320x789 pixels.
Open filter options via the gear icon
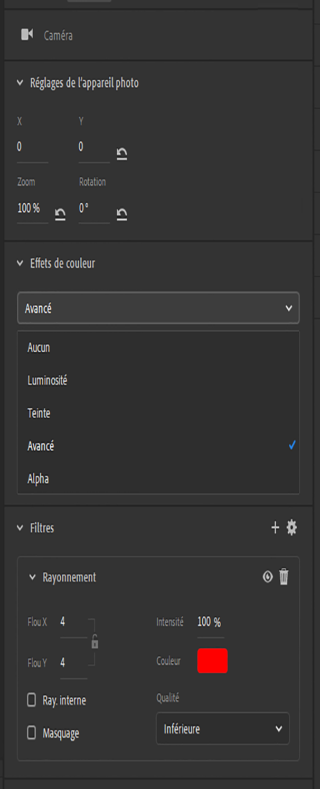(292, 528)
